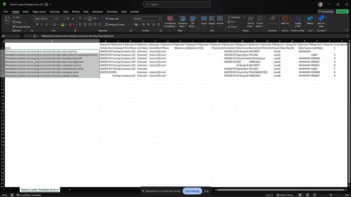Toggle Bold formatting
Screen dimensions: 351x197
point(37,24)
